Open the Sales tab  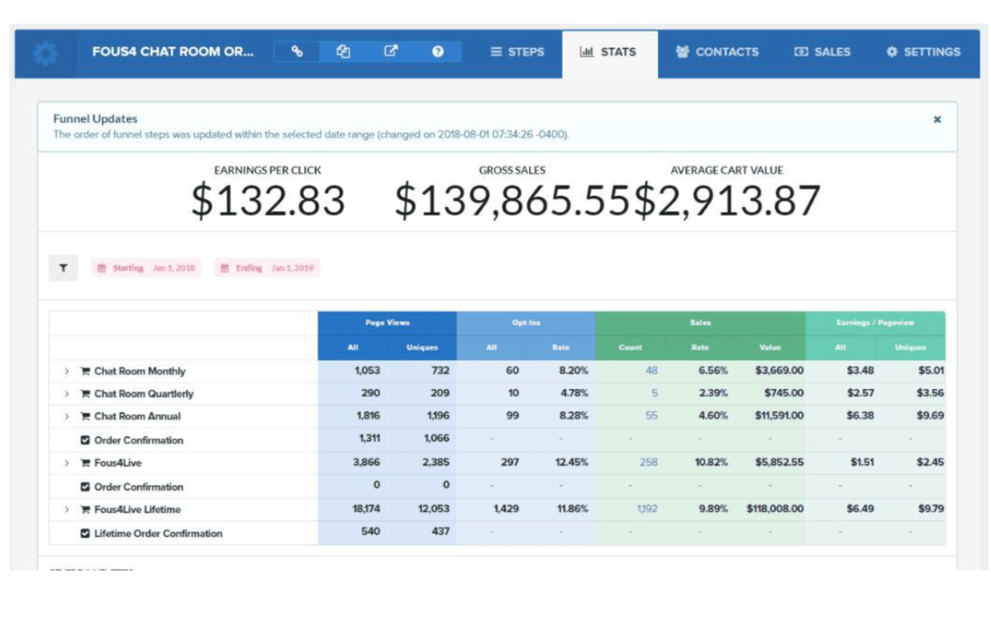822,52
